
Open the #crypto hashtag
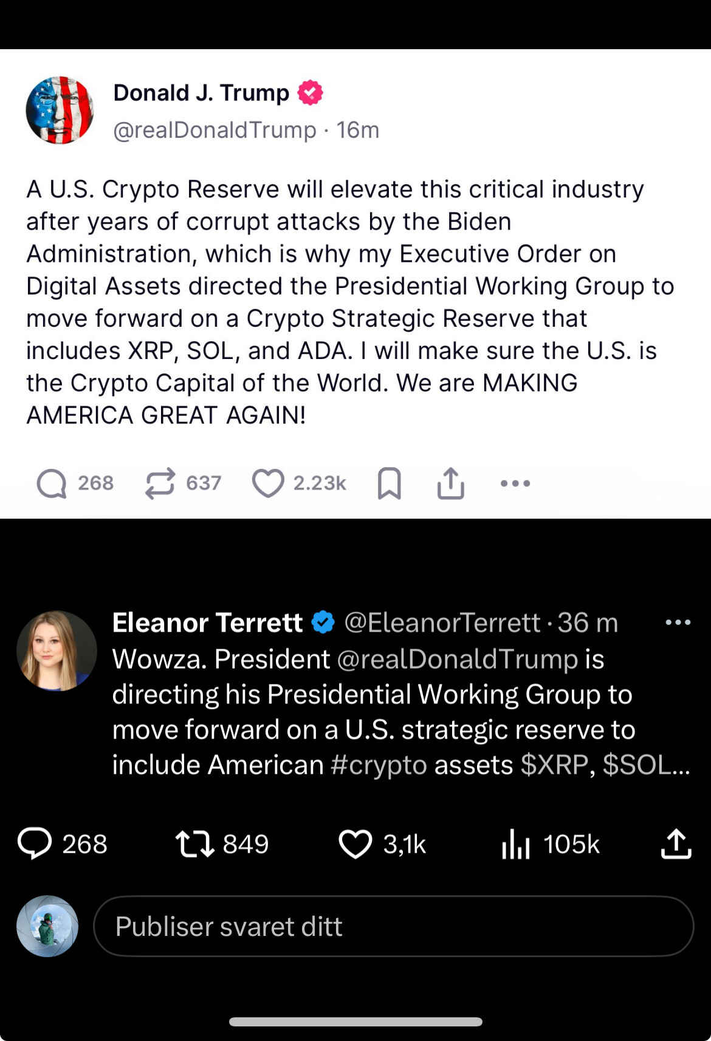(x=379, y=765)
